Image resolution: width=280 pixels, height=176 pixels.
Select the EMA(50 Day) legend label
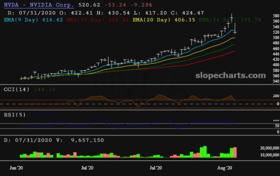pos(86,20)
